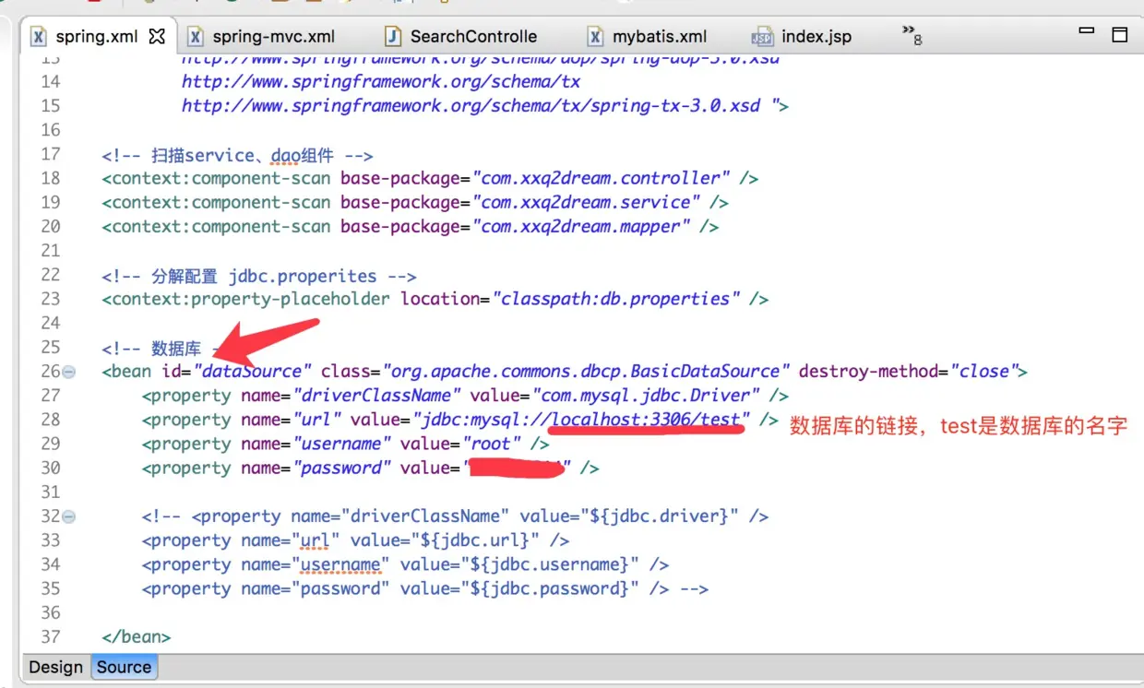Viewport: 1144px width, 688px height.
Task: Switch to the Design view tab
Action: (55, 667)
